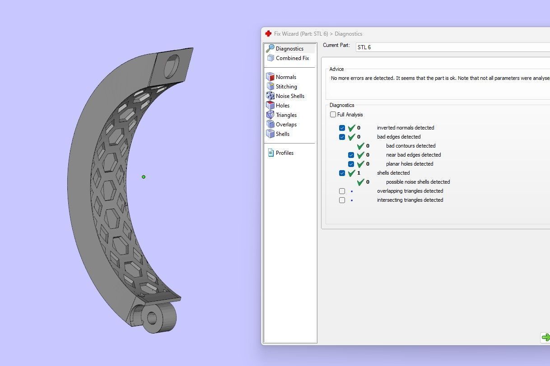Image resolution: width=550 pixels, height=366 pixels.
Task: Click green check beside near bad edges
Action: [x=361, y=155]
